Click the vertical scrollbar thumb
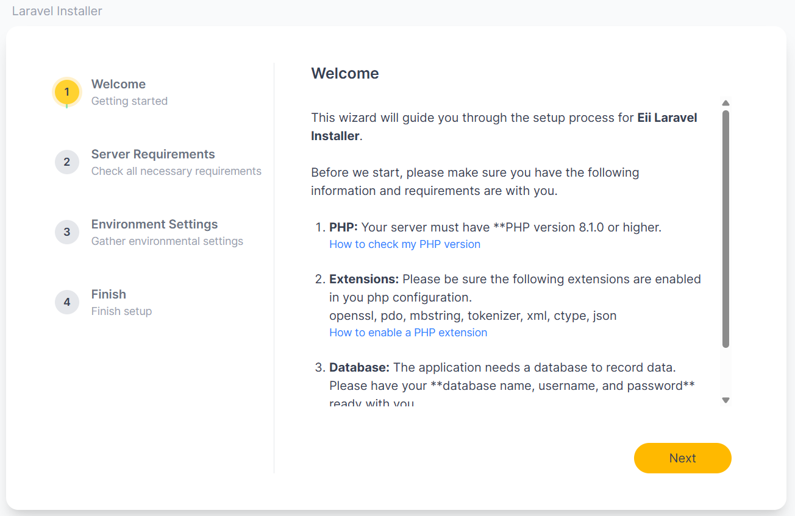 coord(725,228)
